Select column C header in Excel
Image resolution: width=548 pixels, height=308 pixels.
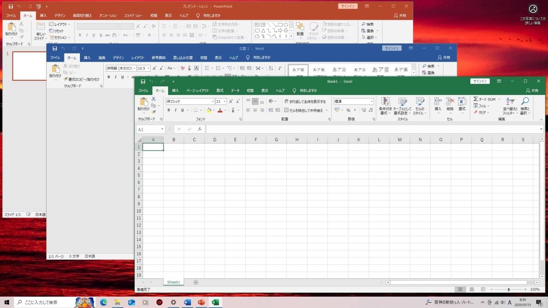click(194, 140)
